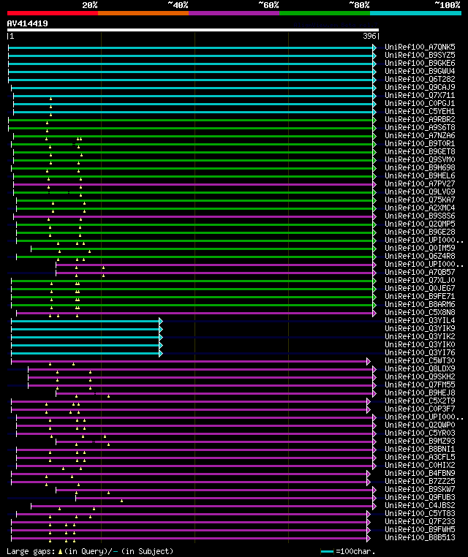The image size is (468, 557).
Task: Select the UniRef100_B9S8S6 label
Action: coord(420,216)
